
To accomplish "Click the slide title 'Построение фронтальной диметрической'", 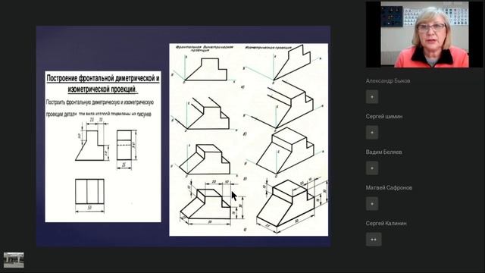I will pyautogui.click(x=103, y=78).
